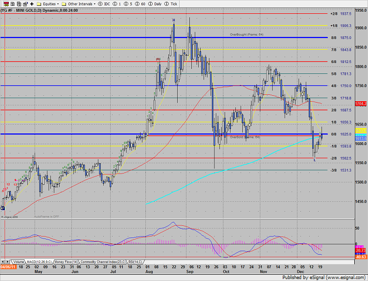Viewport: 368px width, 281px height.
Task: Switch to Money Flow(14) tab
Action: click(x=66, y=261)
